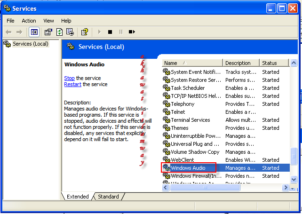Click the Restart Service icon
Viewport: 302px width, 214px height.
pos(132,32)
